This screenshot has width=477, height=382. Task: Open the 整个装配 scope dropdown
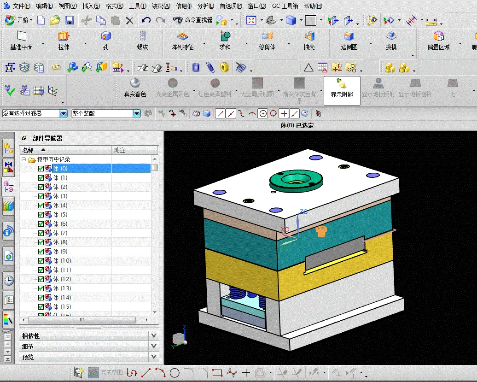[x=136, y=113]
